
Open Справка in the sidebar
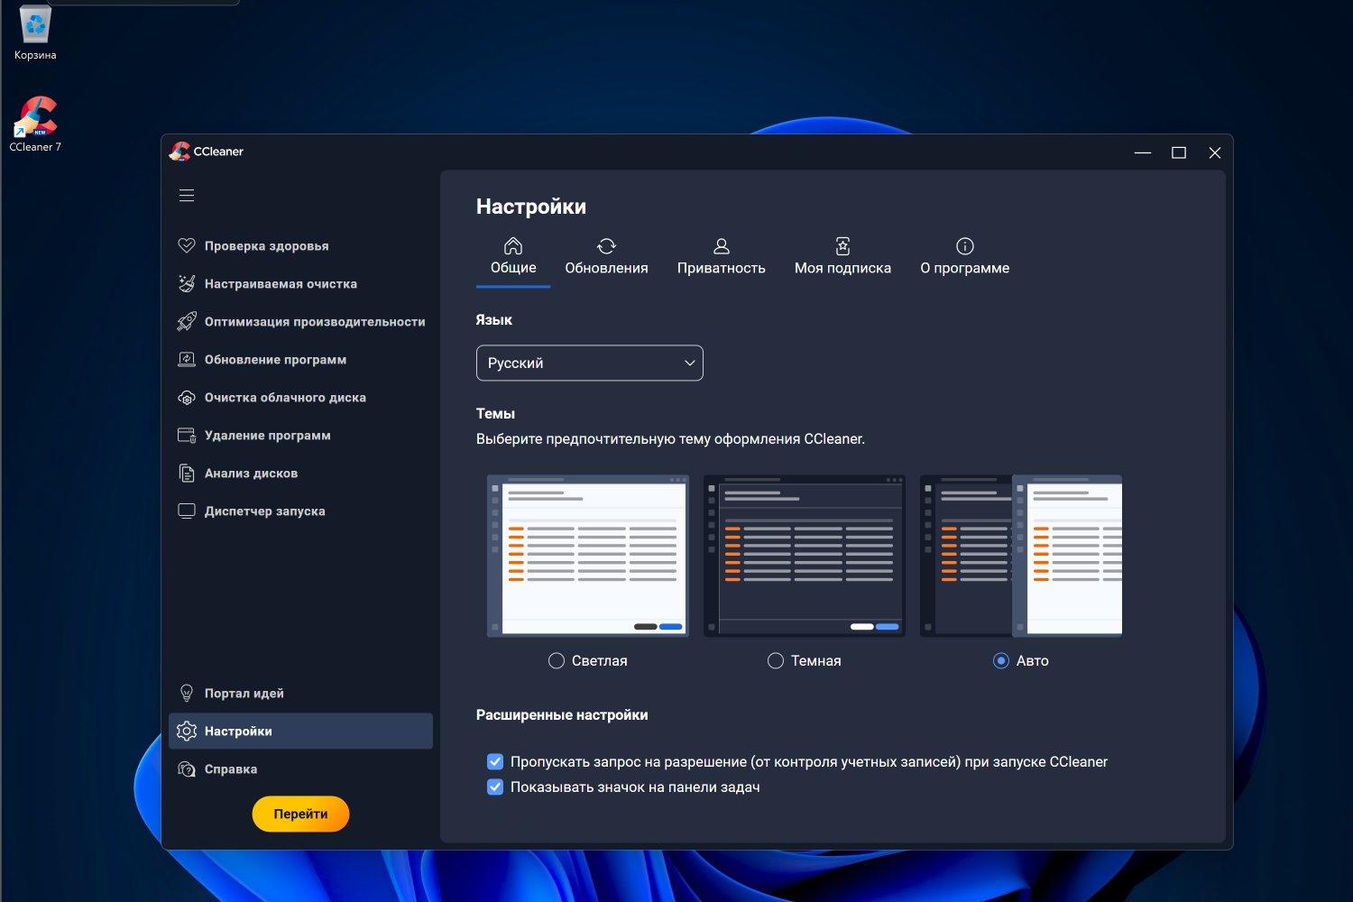click(x=300, y=769)
